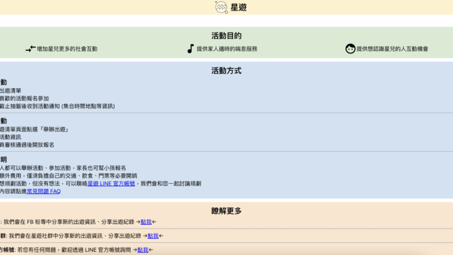Image resolution: width=453 pixels, height=255 pixels.
Task: Follow the 點我 link for 星遊社群
Action: point(153,235)
